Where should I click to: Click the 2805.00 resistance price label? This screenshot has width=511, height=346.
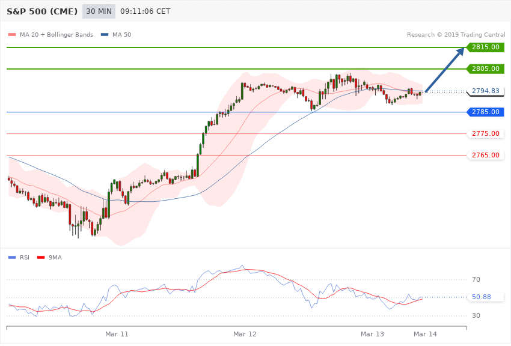pos(486,68)
